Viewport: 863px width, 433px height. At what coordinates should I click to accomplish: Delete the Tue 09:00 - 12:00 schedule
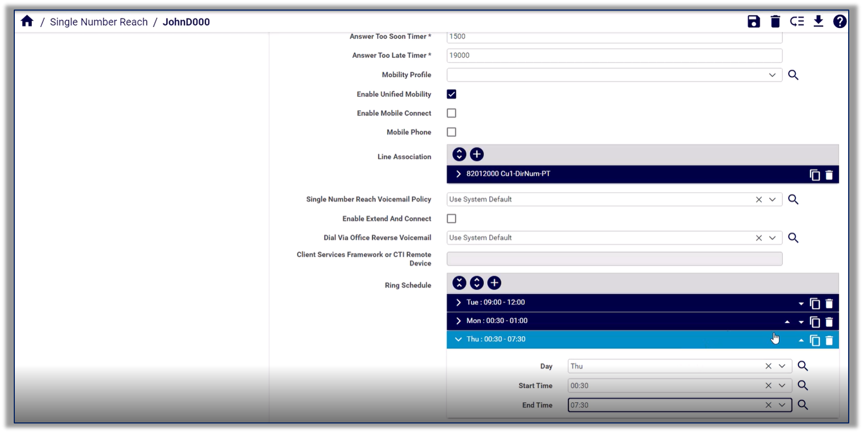point(829,303)
